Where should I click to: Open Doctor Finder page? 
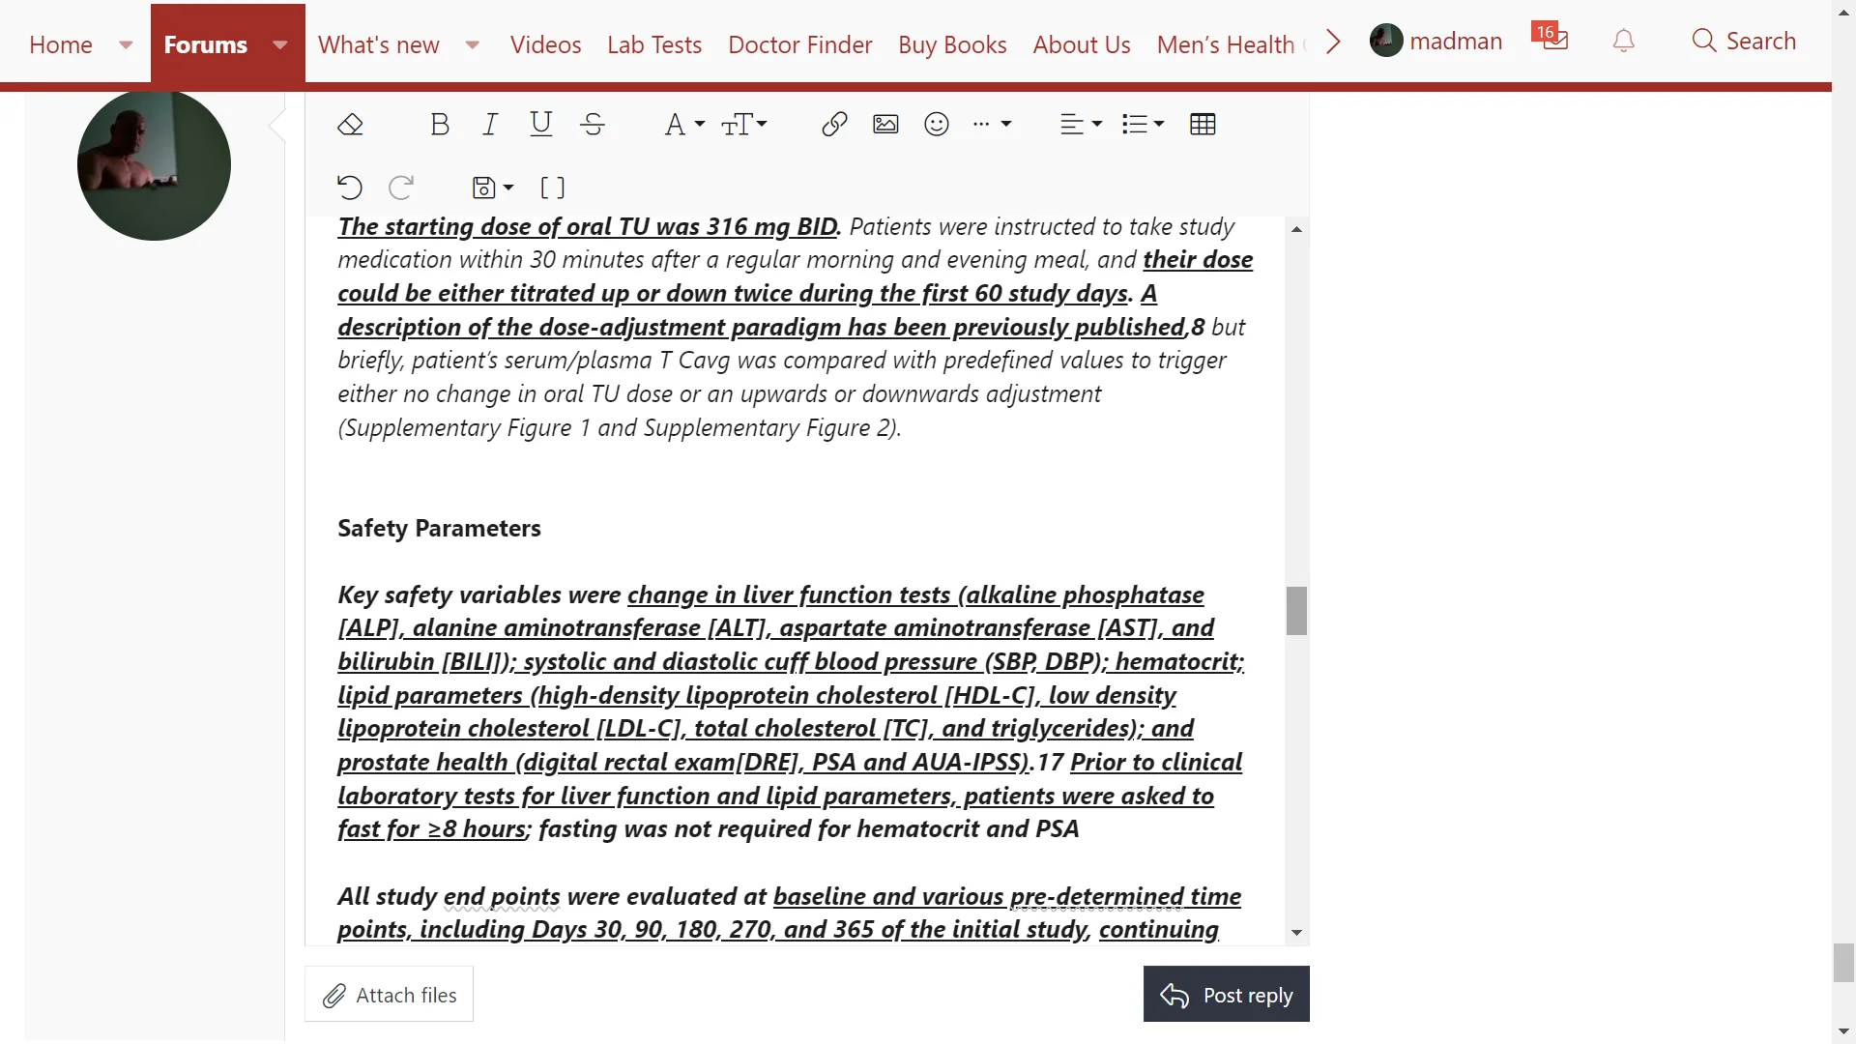click(x=800, y=44)
